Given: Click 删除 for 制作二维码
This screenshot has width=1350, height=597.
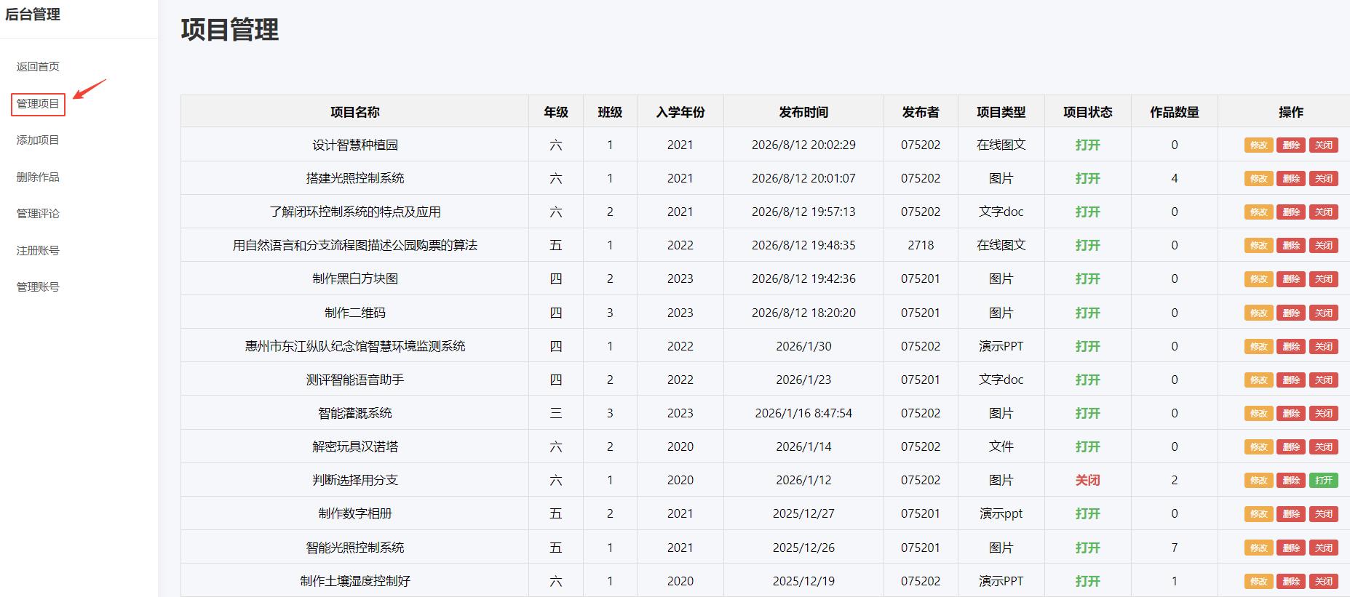Looking at the screenshot, I should 1291,313.
